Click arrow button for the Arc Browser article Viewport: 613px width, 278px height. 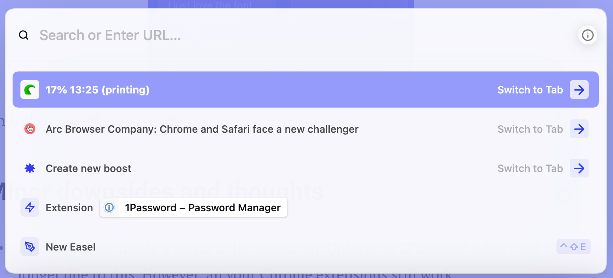tap(579, 129)
